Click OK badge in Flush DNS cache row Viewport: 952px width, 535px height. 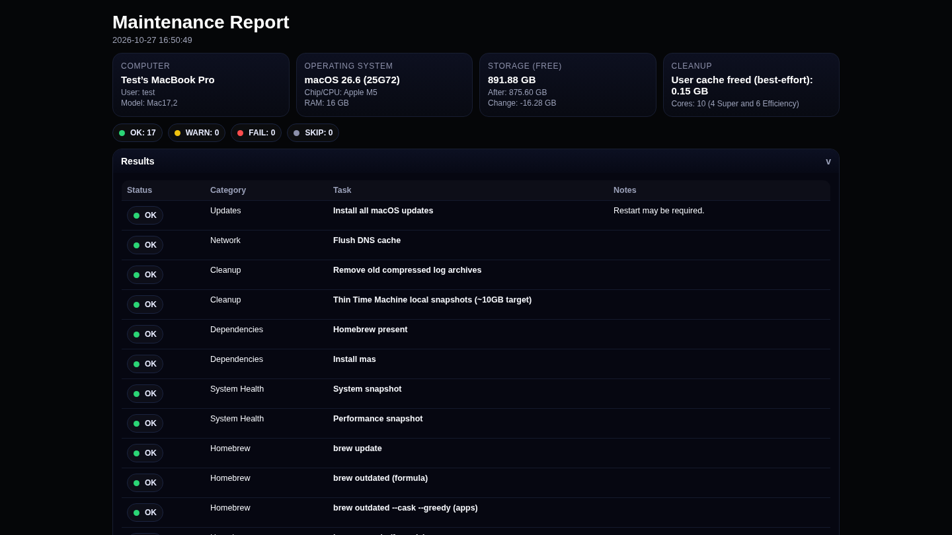145,245
